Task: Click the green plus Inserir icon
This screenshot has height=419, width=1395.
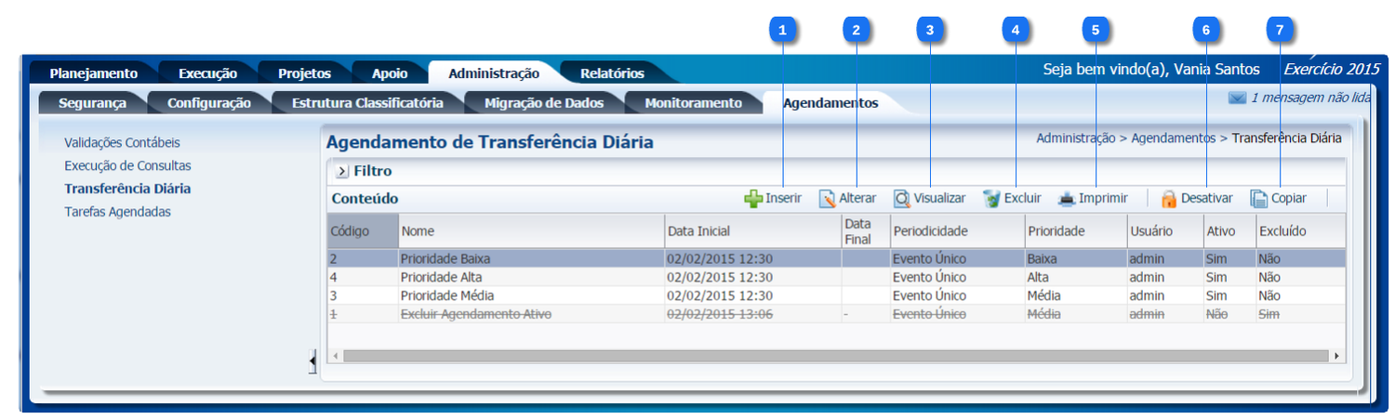Action: (753, 199)
